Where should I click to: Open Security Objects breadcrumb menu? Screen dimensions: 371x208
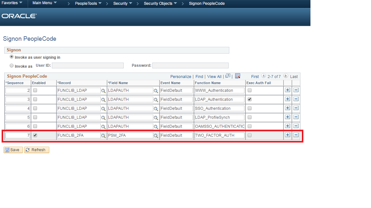(160, 4)
